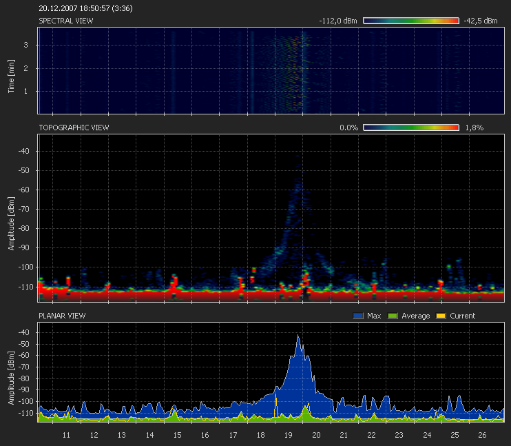Screen dimensions: 511x446
Task: Select the TOPOGRAPHIC VIEW title
Action: tap(74, 128)
